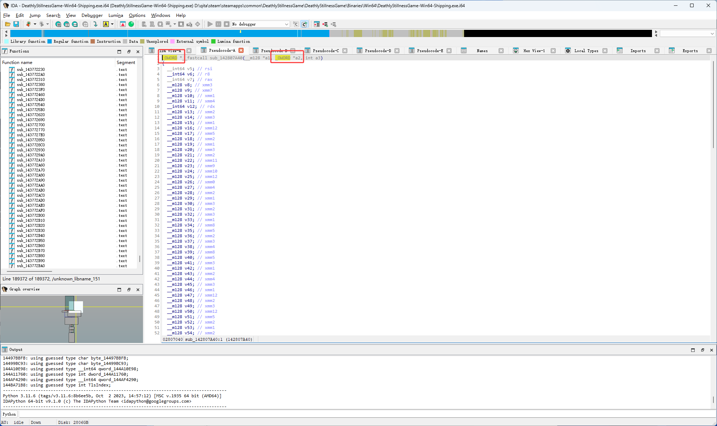Close the Hex View-1 tab
Screen dimensions: 717x426
point(553,51)
